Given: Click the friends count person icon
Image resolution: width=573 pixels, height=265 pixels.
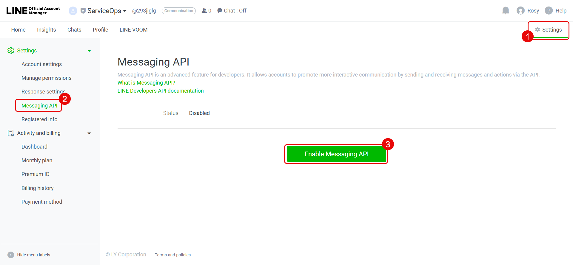Looking at the screenshot, I should 204,11.
